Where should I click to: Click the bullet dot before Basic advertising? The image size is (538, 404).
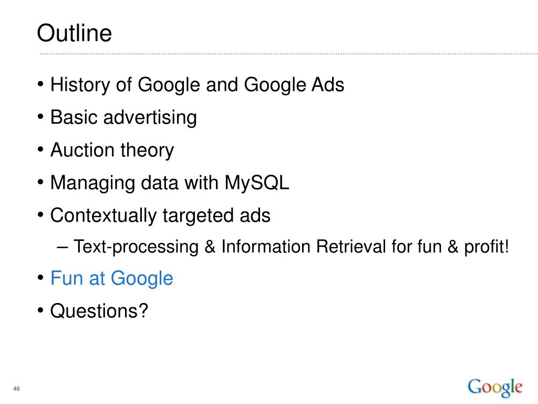pyautogui.click(x=40, y=117)
